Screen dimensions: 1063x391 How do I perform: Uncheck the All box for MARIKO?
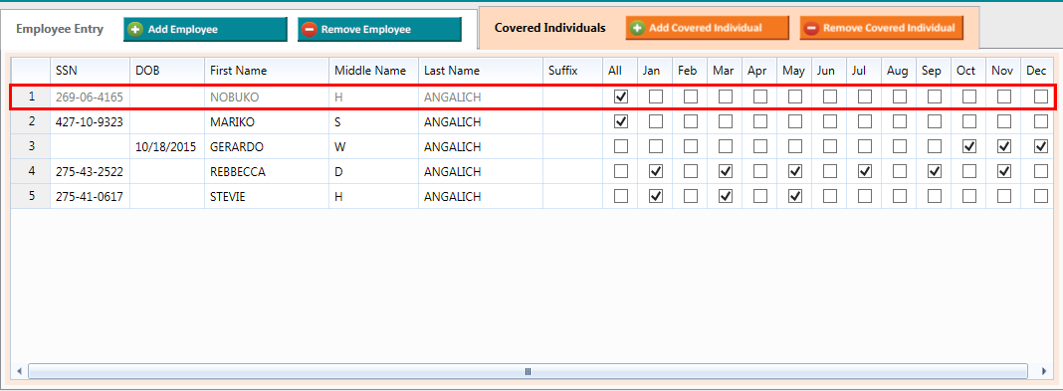coord(620,122)
